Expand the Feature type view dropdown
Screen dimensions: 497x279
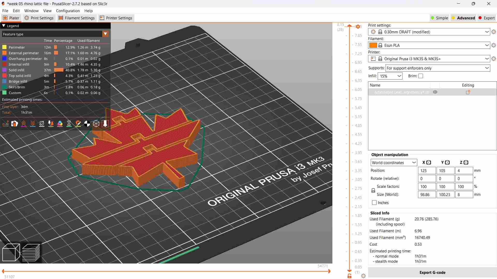(x=105, y=34)
